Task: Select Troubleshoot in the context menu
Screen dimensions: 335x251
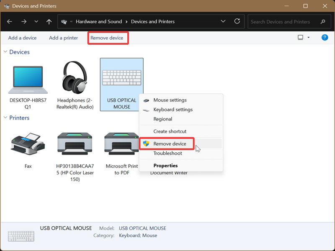Action: click(167, 154)
